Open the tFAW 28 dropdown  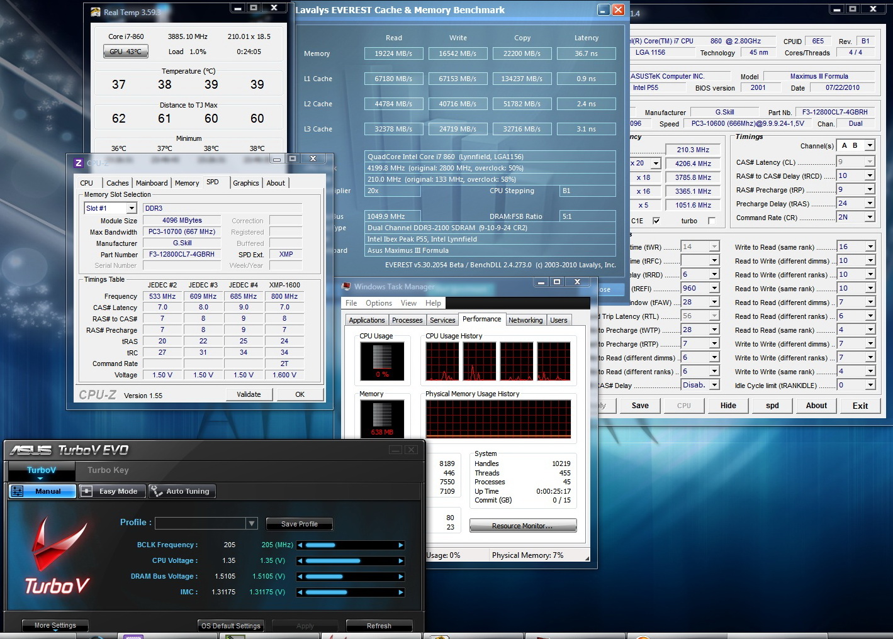point(714,302)
